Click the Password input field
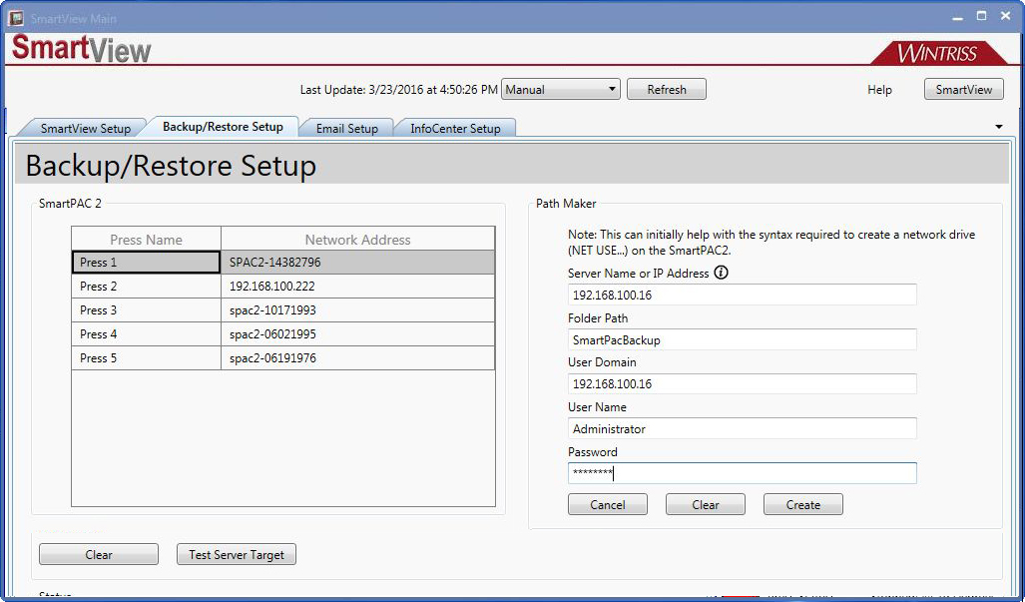 [x=742, y=473]
